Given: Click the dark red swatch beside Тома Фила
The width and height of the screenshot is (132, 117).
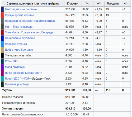Looking at the screenshot, I should 2,32.
